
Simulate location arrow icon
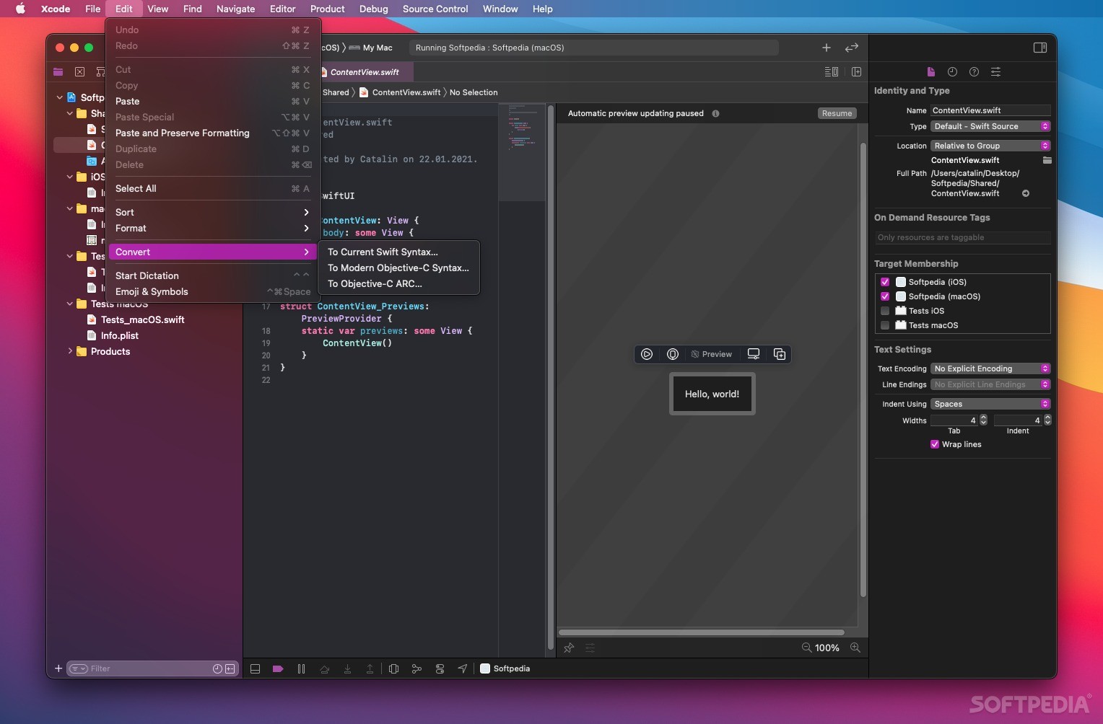coord(463,668)
